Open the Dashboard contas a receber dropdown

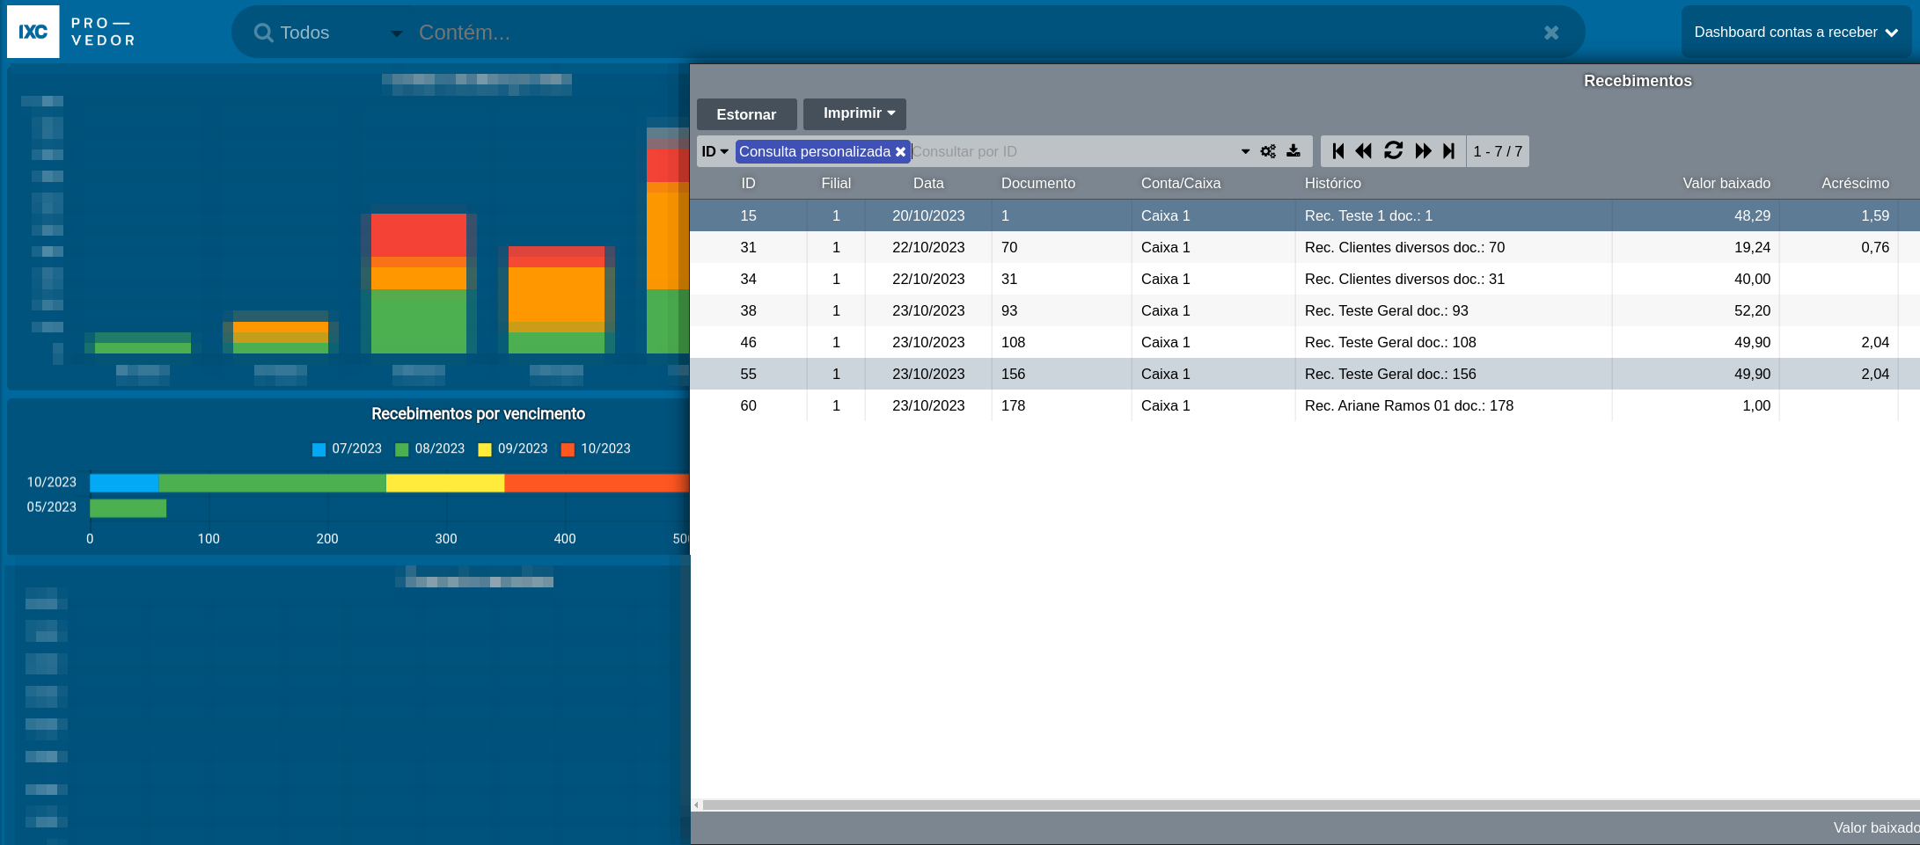point(1796,33)
